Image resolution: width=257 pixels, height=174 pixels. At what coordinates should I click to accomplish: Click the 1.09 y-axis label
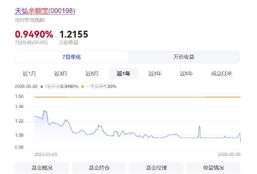(19, 135)
